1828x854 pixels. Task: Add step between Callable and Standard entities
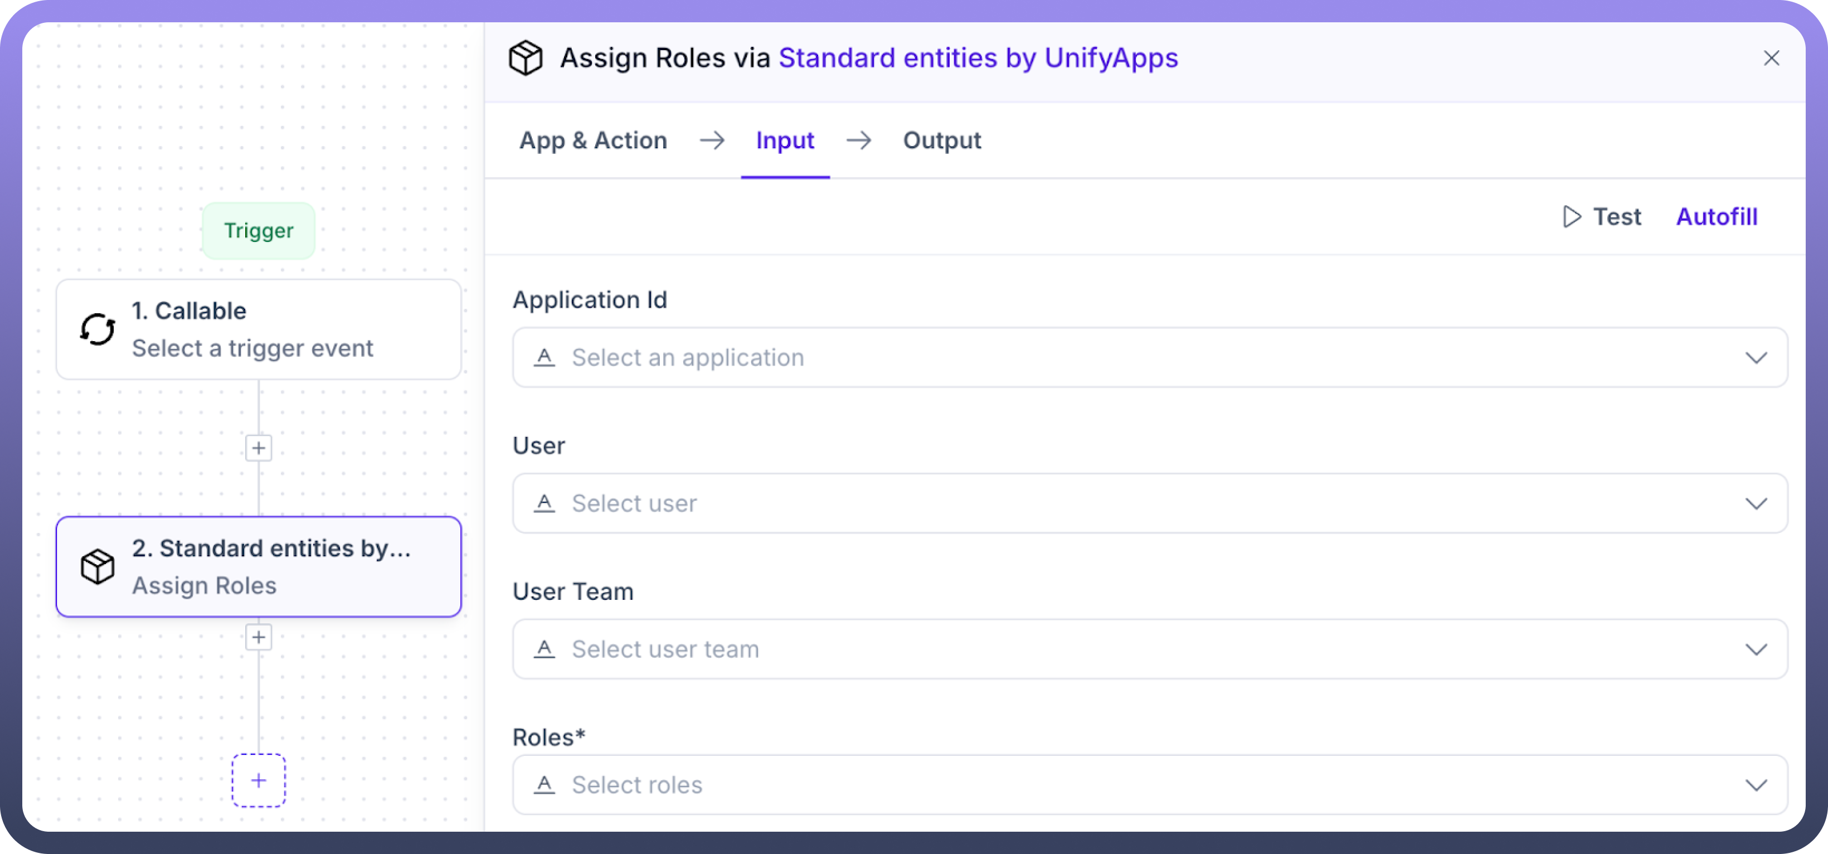(x=258, y=448)
